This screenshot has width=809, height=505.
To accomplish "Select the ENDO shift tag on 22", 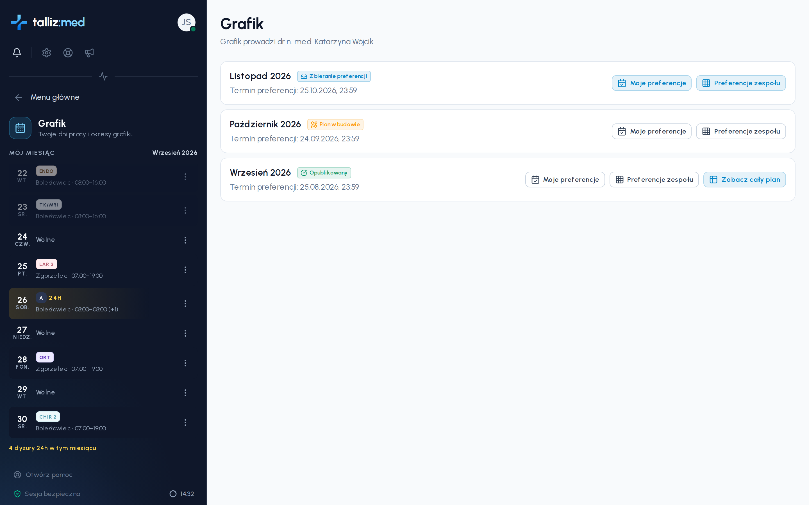I will coord(46,171).
